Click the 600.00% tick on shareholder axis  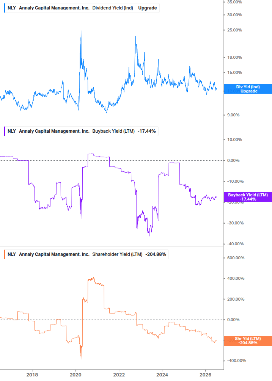pyautogui.click(x=236, y=258)
